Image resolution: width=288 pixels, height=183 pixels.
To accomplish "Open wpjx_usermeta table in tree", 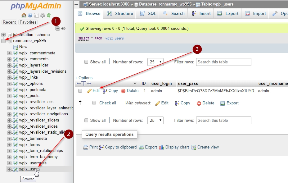I will point(33,163).
